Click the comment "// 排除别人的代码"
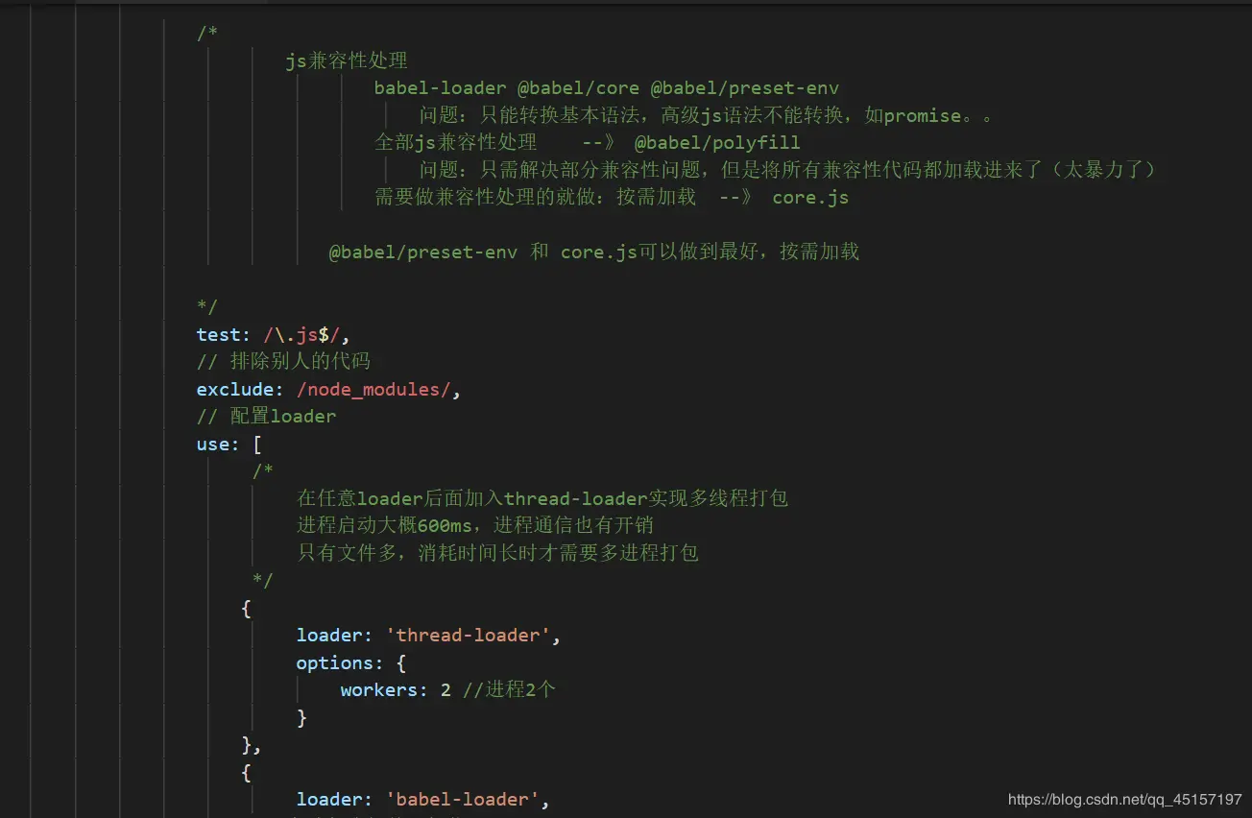This screenshot has height=818, width=1252. [x=283, y=362]
